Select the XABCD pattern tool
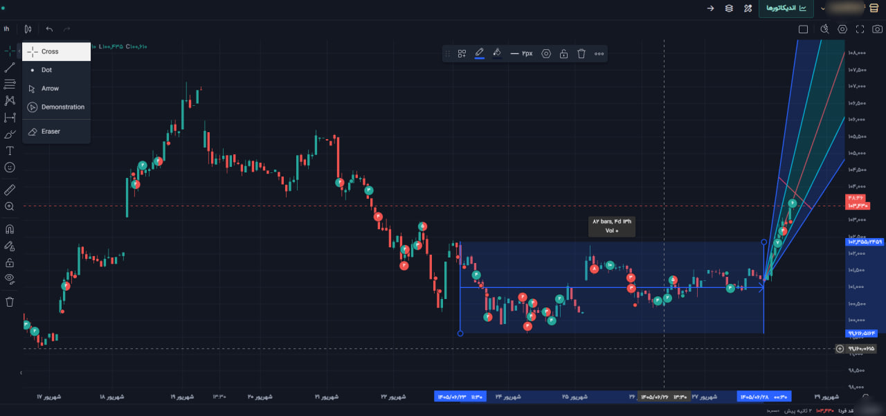 (10, 100)
